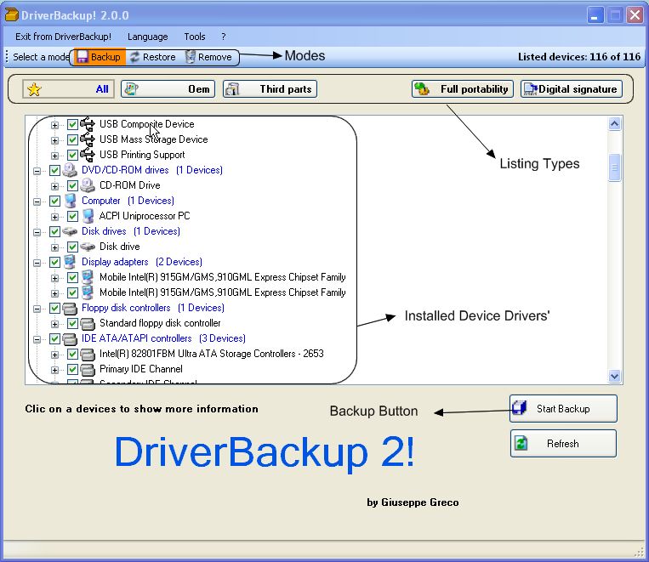This screenshot has width=649, height=562.
Task: Click the USB icon beside USB Mass Storage Device
Action: click(88, 139)
